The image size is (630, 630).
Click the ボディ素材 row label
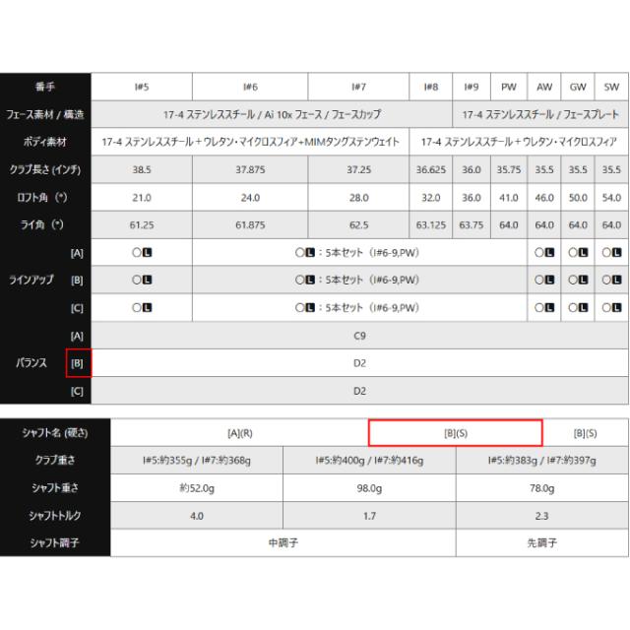(x=45, y=142)
